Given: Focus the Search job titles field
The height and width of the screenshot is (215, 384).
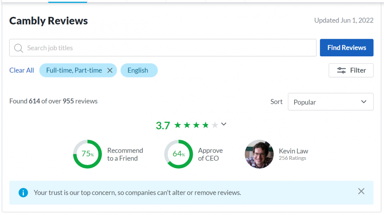Looking at the screenshot, I should 163,48.
